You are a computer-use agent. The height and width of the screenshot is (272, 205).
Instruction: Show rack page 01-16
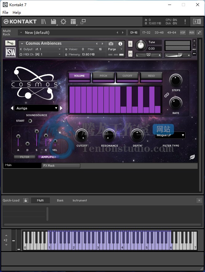click(134, 32)
